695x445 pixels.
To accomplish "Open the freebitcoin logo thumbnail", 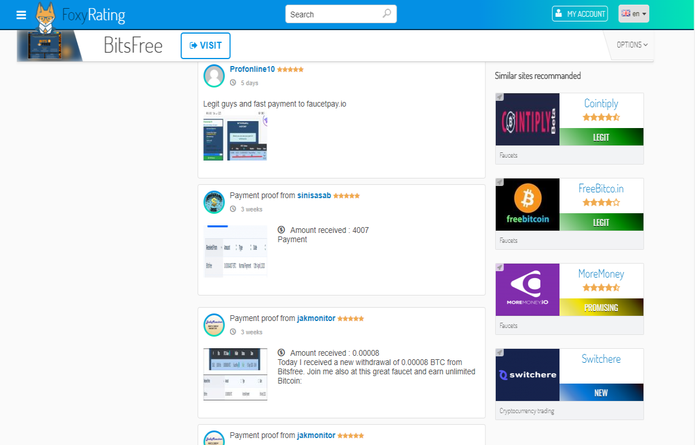I will [x=528, y=205].
